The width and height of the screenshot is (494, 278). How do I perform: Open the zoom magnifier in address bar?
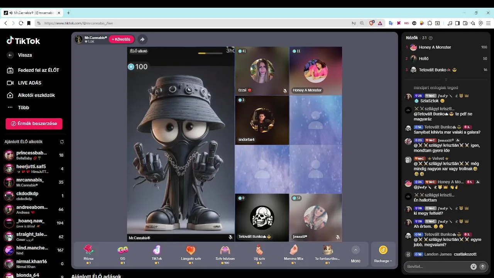click(x=362, y=23)
